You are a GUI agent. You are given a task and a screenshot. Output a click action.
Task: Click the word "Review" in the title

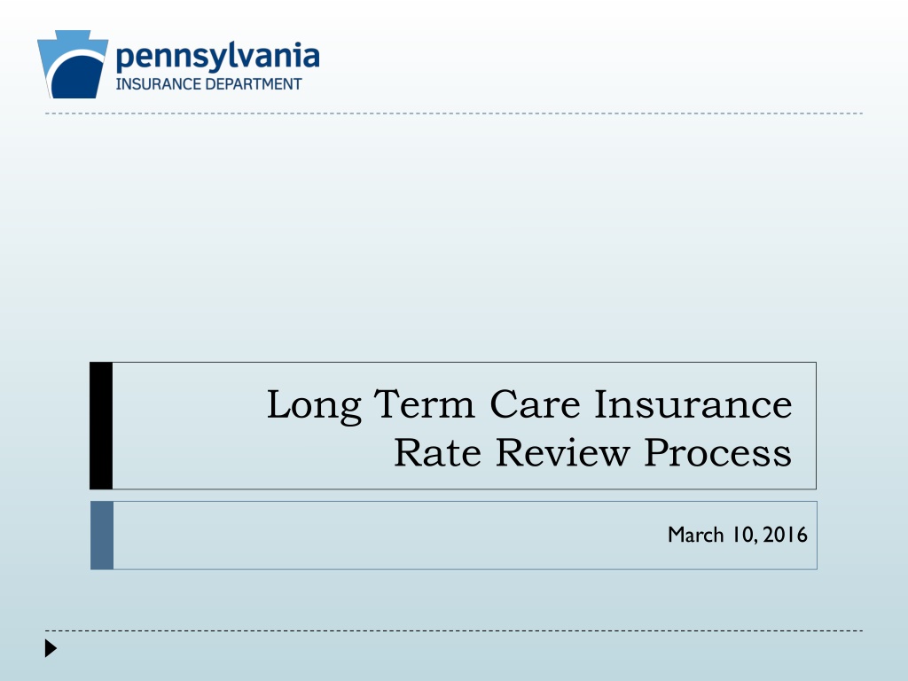point(562,452)
